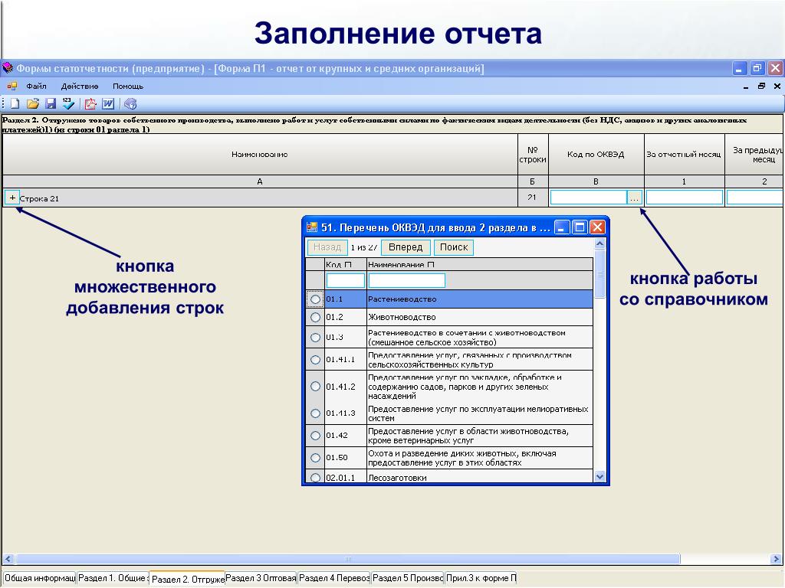Click the ОКВЭД dialog title bar icon

click(x=312, y=227)
